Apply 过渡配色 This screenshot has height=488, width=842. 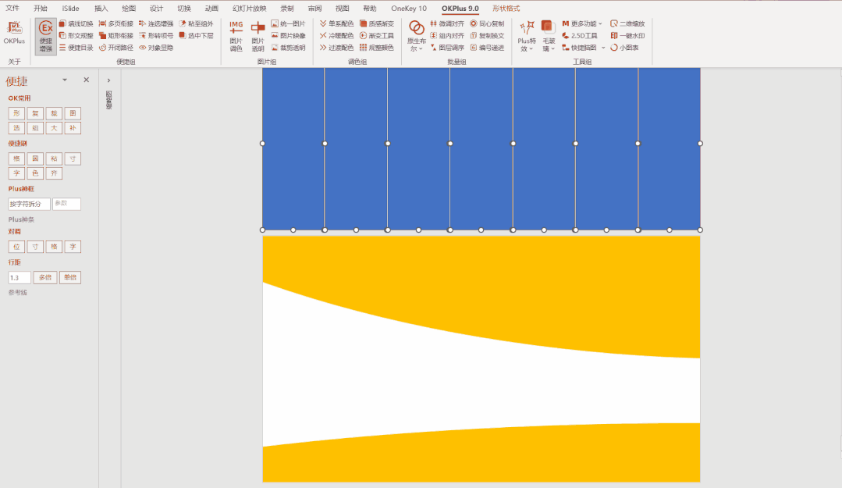336,48
